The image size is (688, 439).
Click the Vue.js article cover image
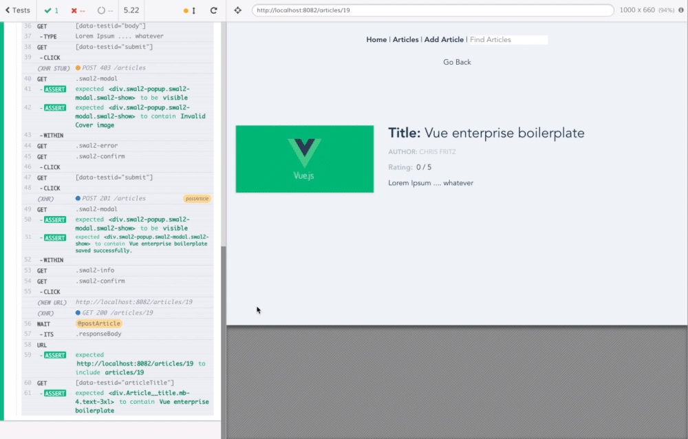coord(305,159)
